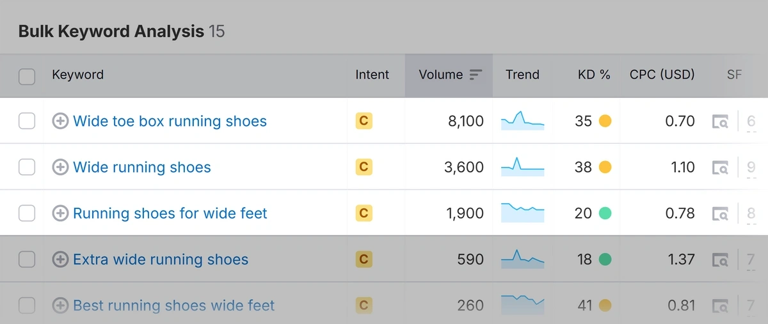
Task: Click the 1,900 volume value
Action: point(465,213)
